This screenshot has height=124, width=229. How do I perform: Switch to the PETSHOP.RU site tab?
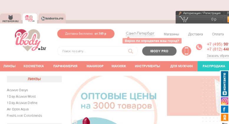[x=11, y=18]
